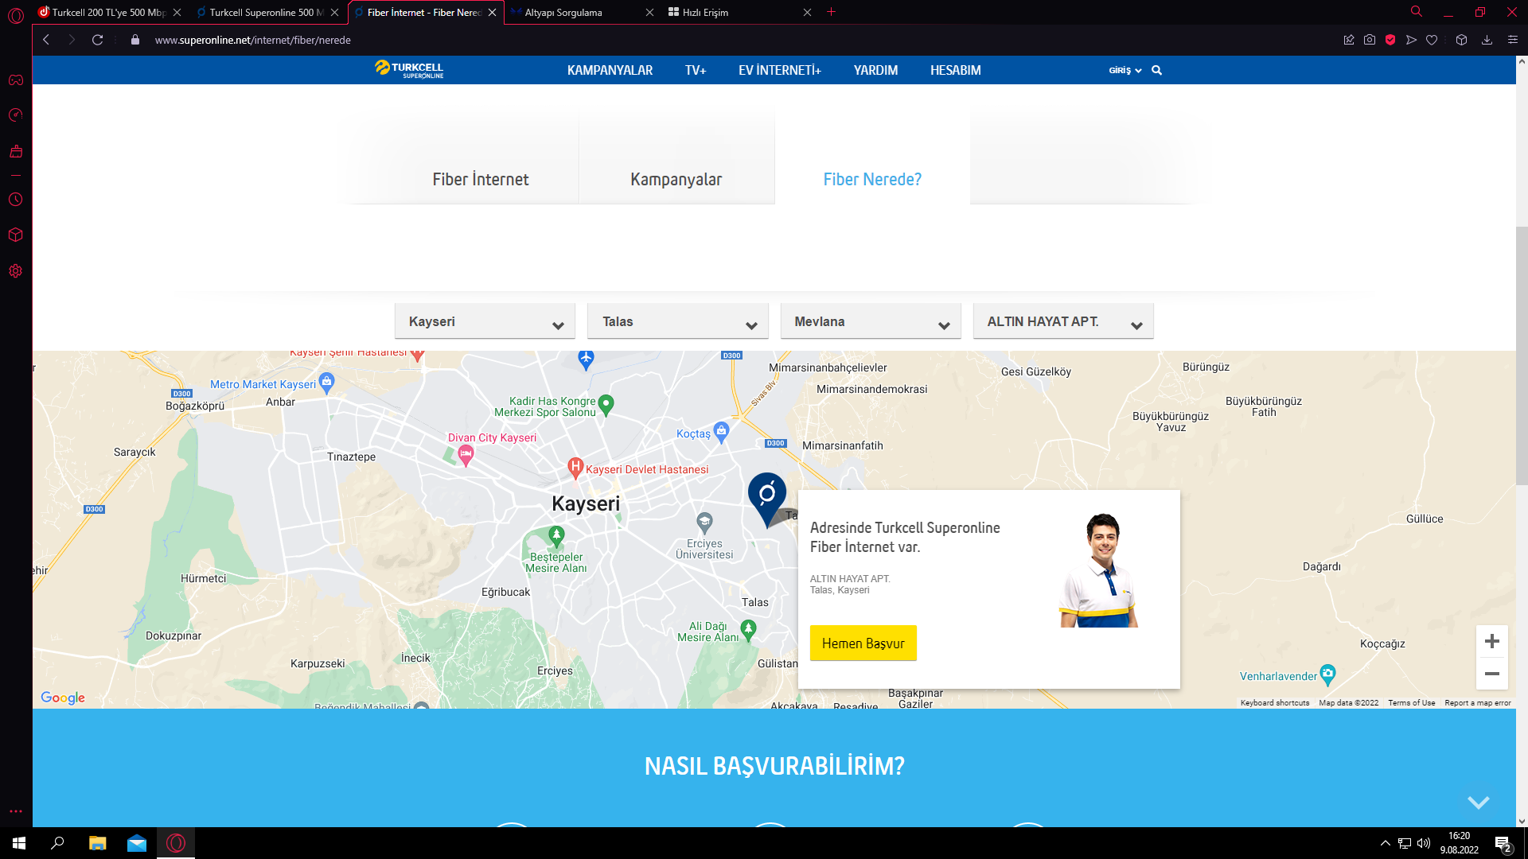Click the red ad blocker shield icon
This screenshot has width=1528, height=859.
(x=1390, y=40)
